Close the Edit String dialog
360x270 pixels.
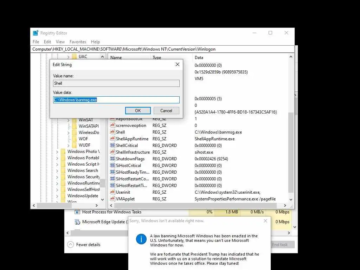pyautogui.click(x=178, y=65)
